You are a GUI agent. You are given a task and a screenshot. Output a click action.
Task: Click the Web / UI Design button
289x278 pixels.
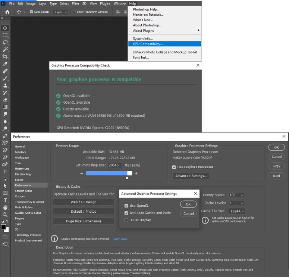coord(84,202)
